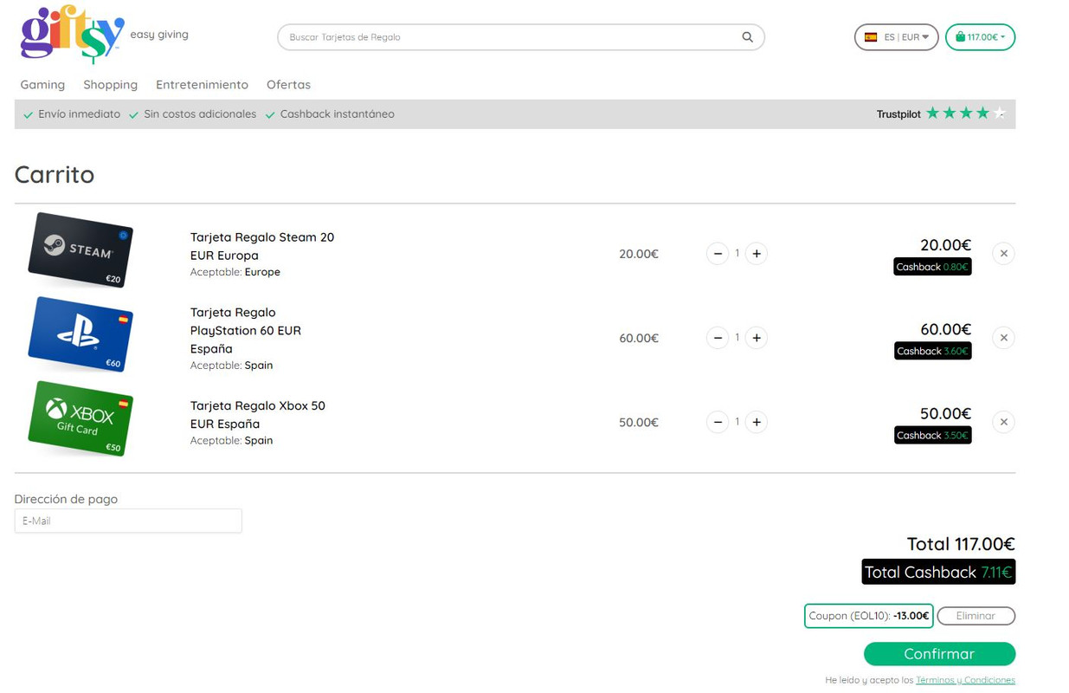The height and width of the screenshot is (693, 1069).
Task: Decrease quantity of Xbox gift card
Action: coord(718,422)
